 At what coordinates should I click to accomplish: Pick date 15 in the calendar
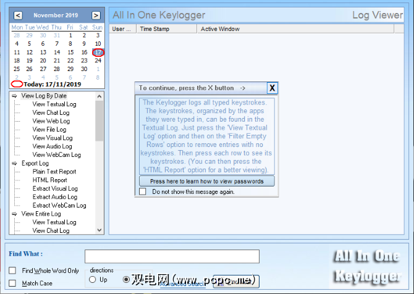point(70,52)
